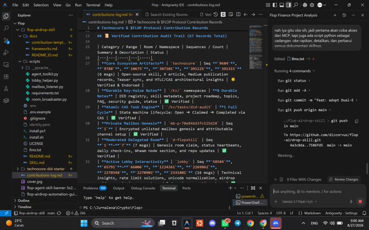369x230 pixels.
Task: Navigate back with the left arrow
Action: (246, 15)
